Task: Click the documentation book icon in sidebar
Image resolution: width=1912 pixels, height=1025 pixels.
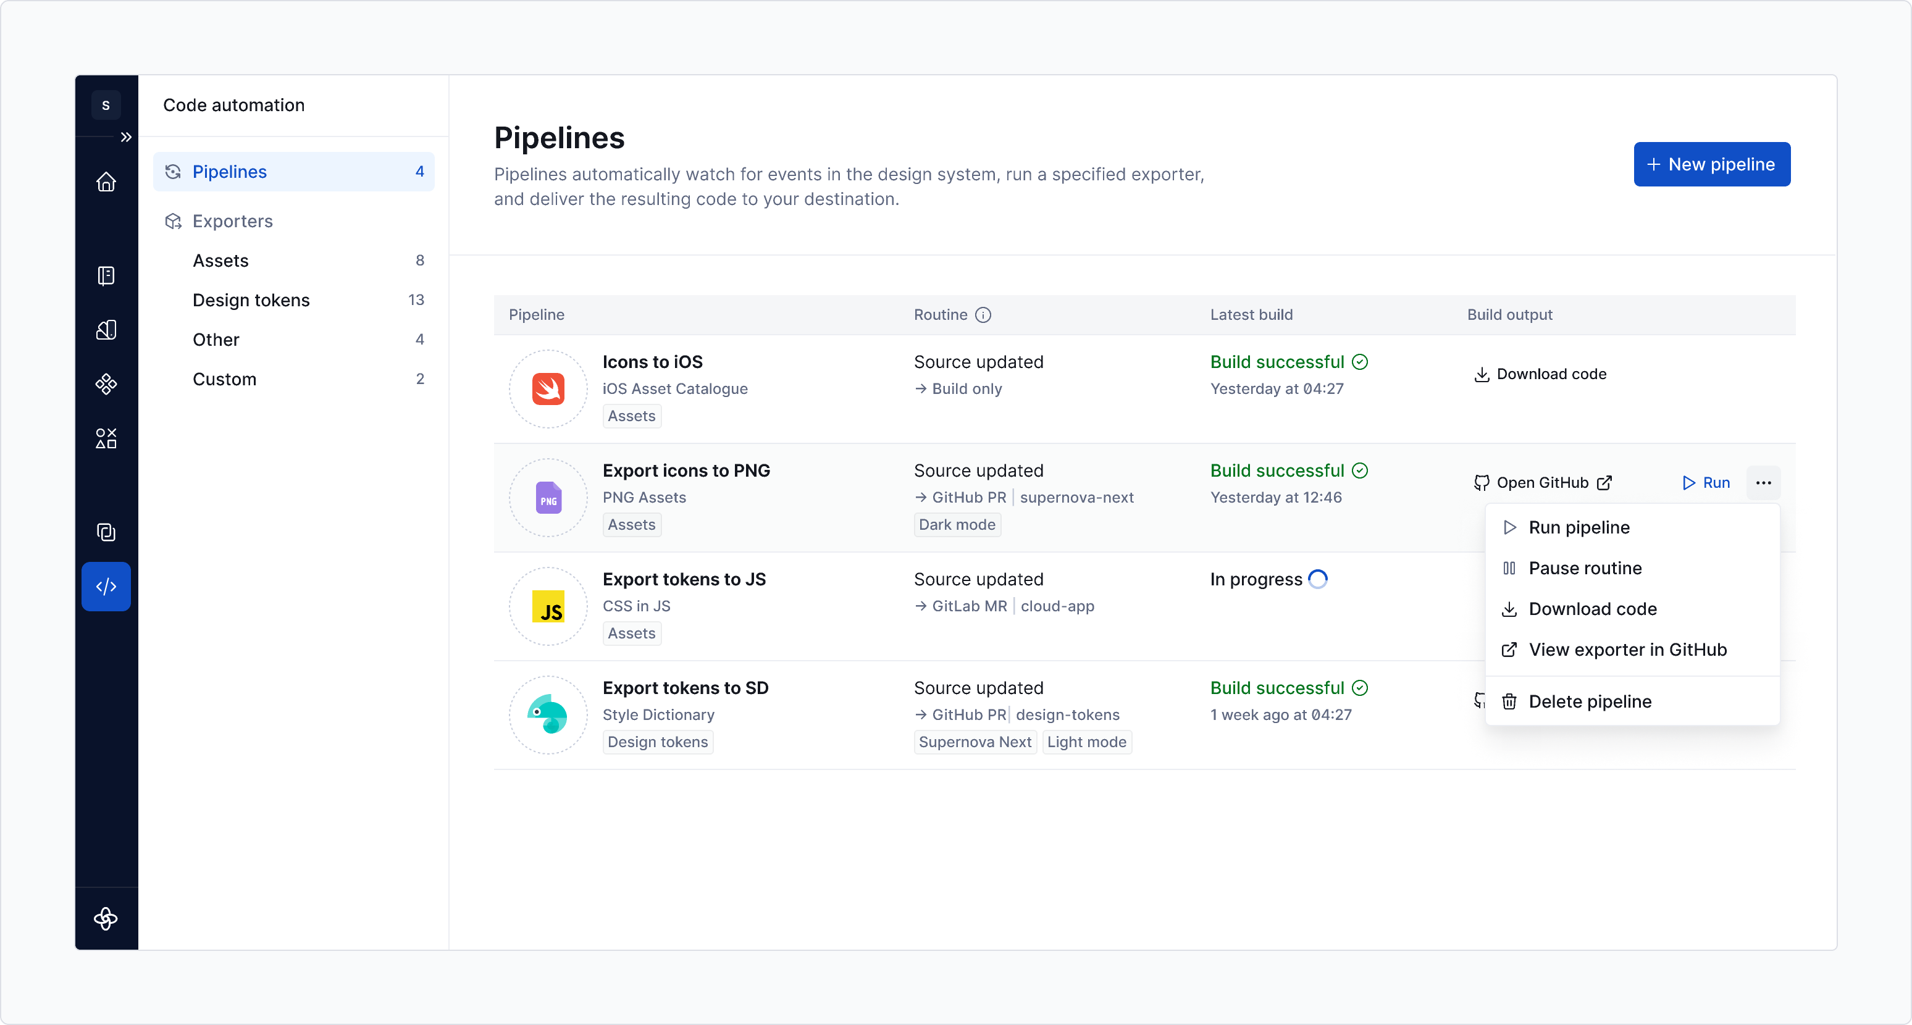Action: 106,276
